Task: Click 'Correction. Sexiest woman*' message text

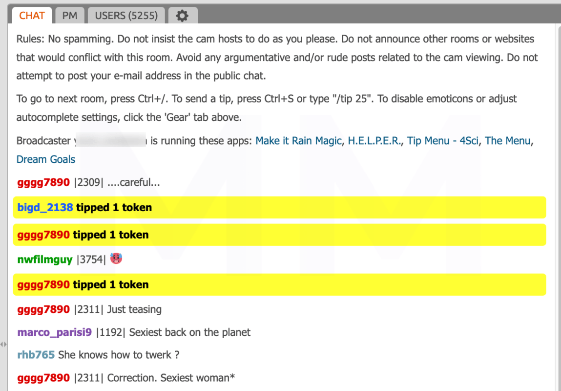Action: tap(171, 378)
